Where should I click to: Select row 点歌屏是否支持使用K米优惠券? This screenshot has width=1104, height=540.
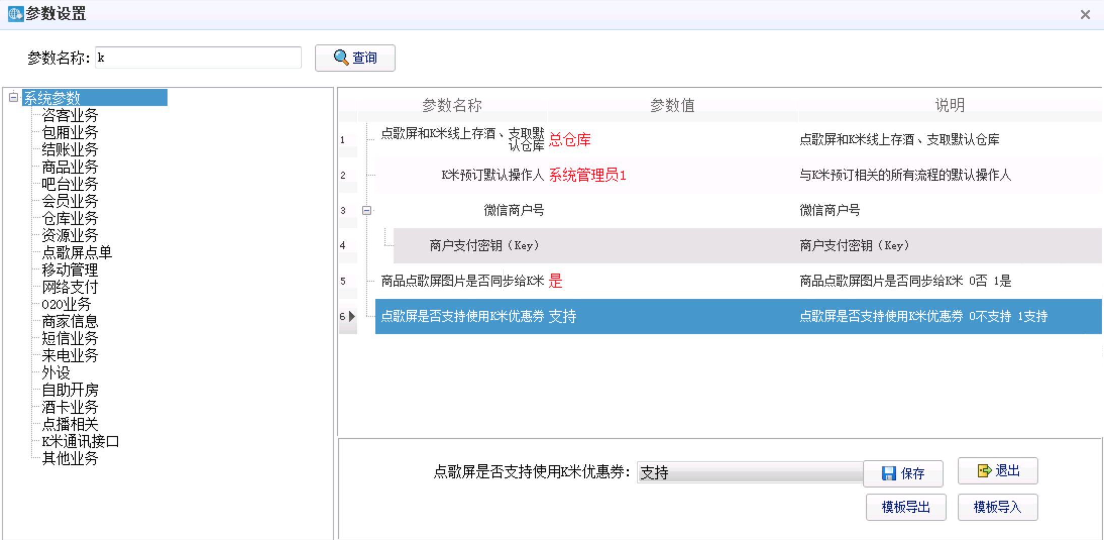pos(738,316)
